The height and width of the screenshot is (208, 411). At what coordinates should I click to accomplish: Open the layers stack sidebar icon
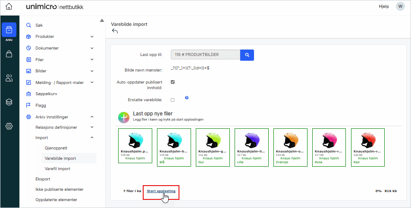tap(9, 102)
